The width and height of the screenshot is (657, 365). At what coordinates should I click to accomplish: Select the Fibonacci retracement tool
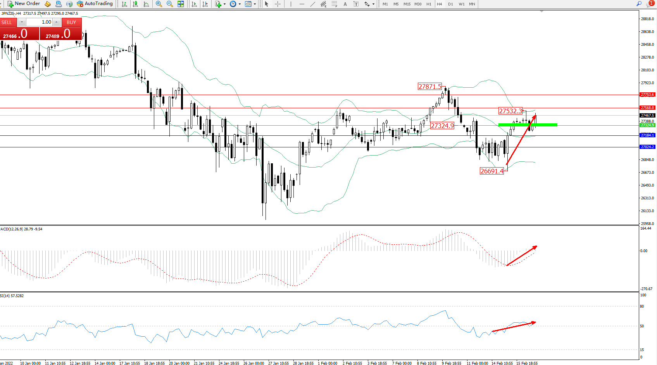334,4
